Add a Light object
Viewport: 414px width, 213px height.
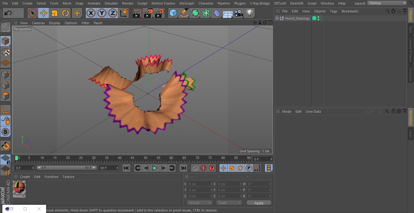click(x=250, y=13)
